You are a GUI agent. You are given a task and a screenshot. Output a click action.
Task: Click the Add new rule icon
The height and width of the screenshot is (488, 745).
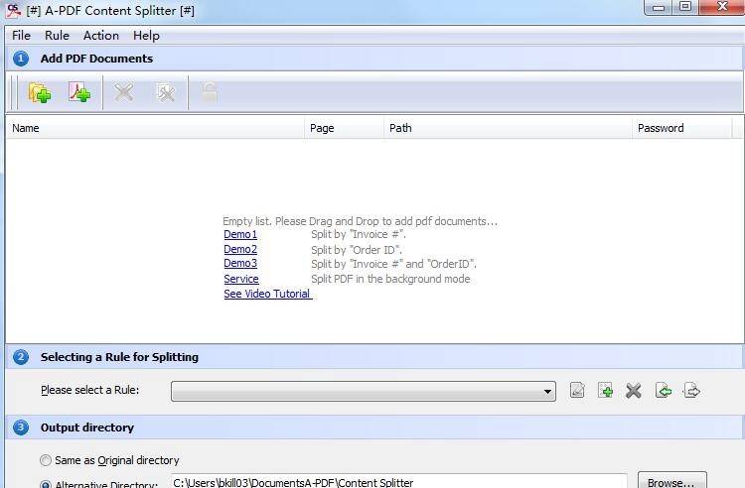[605, 391]
